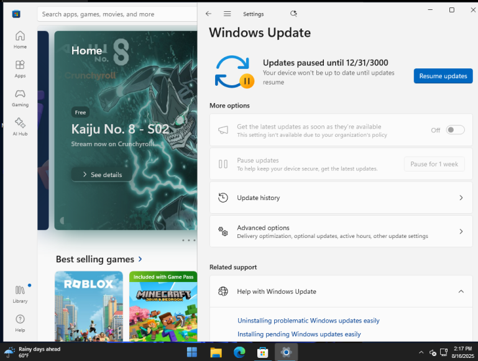Open Best selling games heading link
The image size is (478, 361).
pyautogui.click(x=95, y=259)
